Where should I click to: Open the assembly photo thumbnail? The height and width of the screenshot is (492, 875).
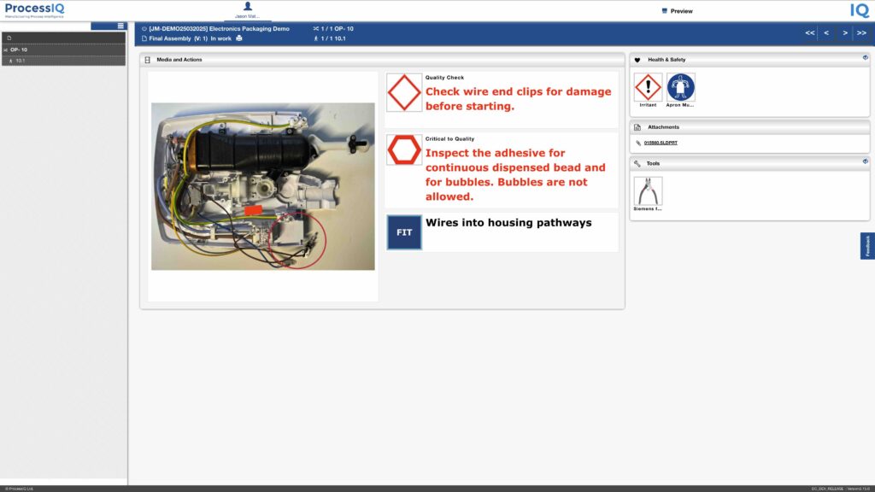pyautogui.click(x=263, y=186)
